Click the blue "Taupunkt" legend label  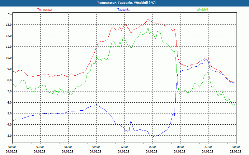click(x=123, y=10)
